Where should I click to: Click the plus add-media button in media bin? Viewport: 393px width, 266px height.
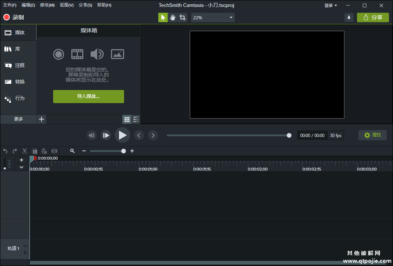pyautogui.click(x=41, y=119)
